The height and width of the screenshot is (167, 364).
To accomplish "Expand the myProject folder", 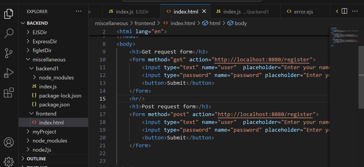I will pos(28,132).
